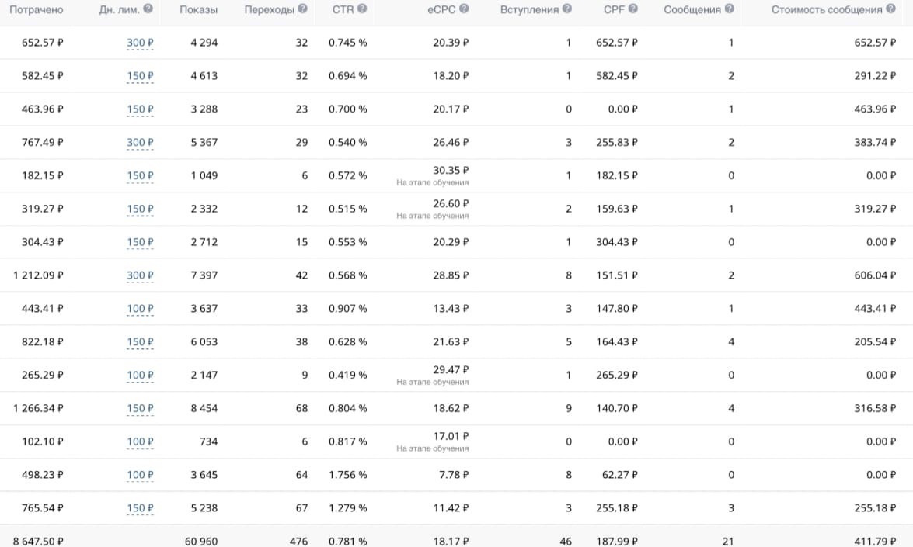Screen dimensions: 913x547
Task: Change 300 ₽ limit in 767.49 ₽ row
Action: tap(141, 143)
